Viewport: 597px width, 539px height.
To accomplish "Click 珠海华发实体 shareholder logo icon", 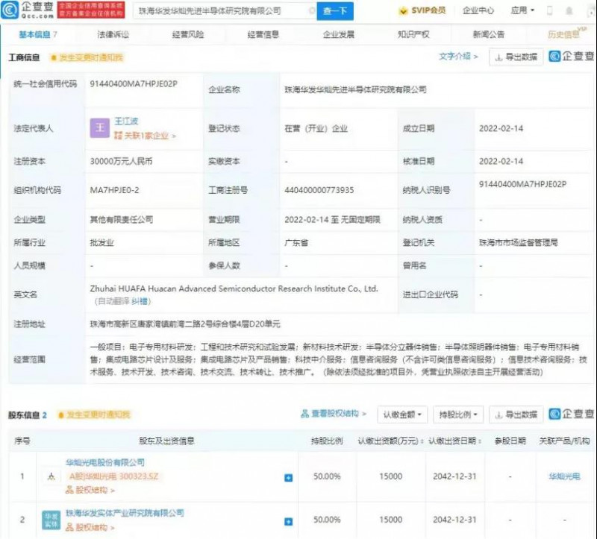I will 51,520.
